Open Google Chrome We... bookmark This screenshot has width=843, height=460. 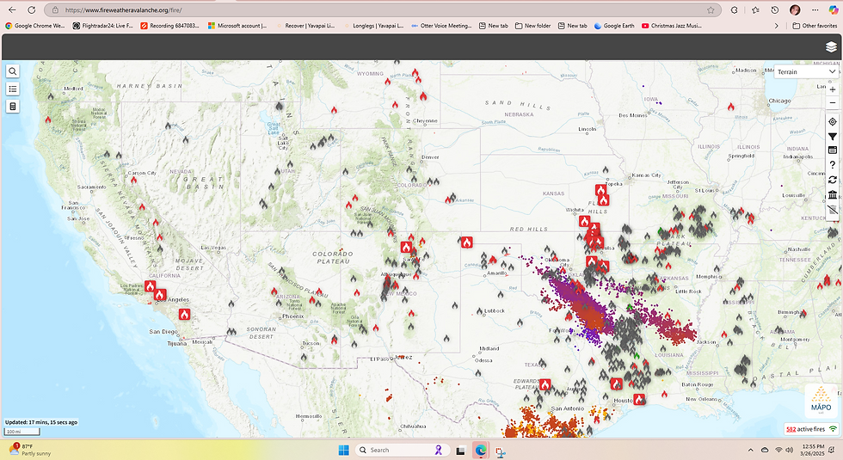[35, 25]
